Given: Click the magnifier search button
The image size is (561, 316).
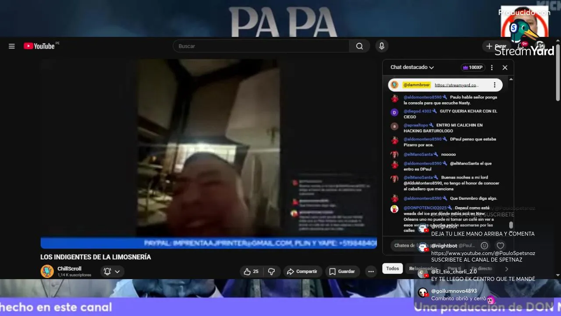Looking at the screenshot, I should point(359,46).
